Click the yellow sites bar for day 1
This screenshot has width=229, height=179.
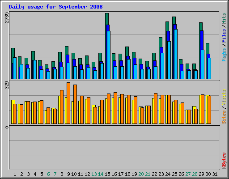[x=13, y=112]
